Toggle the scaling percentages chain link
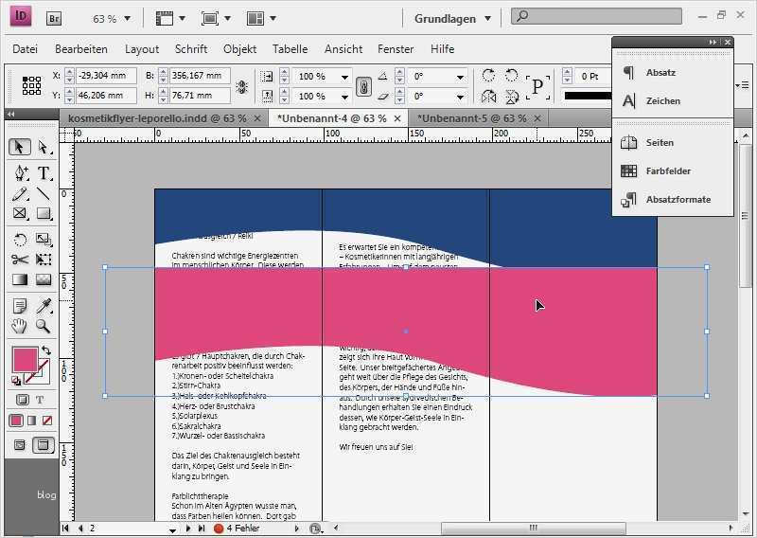757x538 pixels. click(363, 87)
